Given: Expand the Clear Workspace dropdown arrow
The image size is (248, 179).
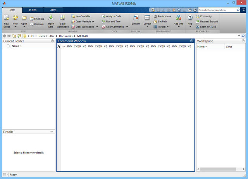Looking at the screenshot, I should coord(97,27).
